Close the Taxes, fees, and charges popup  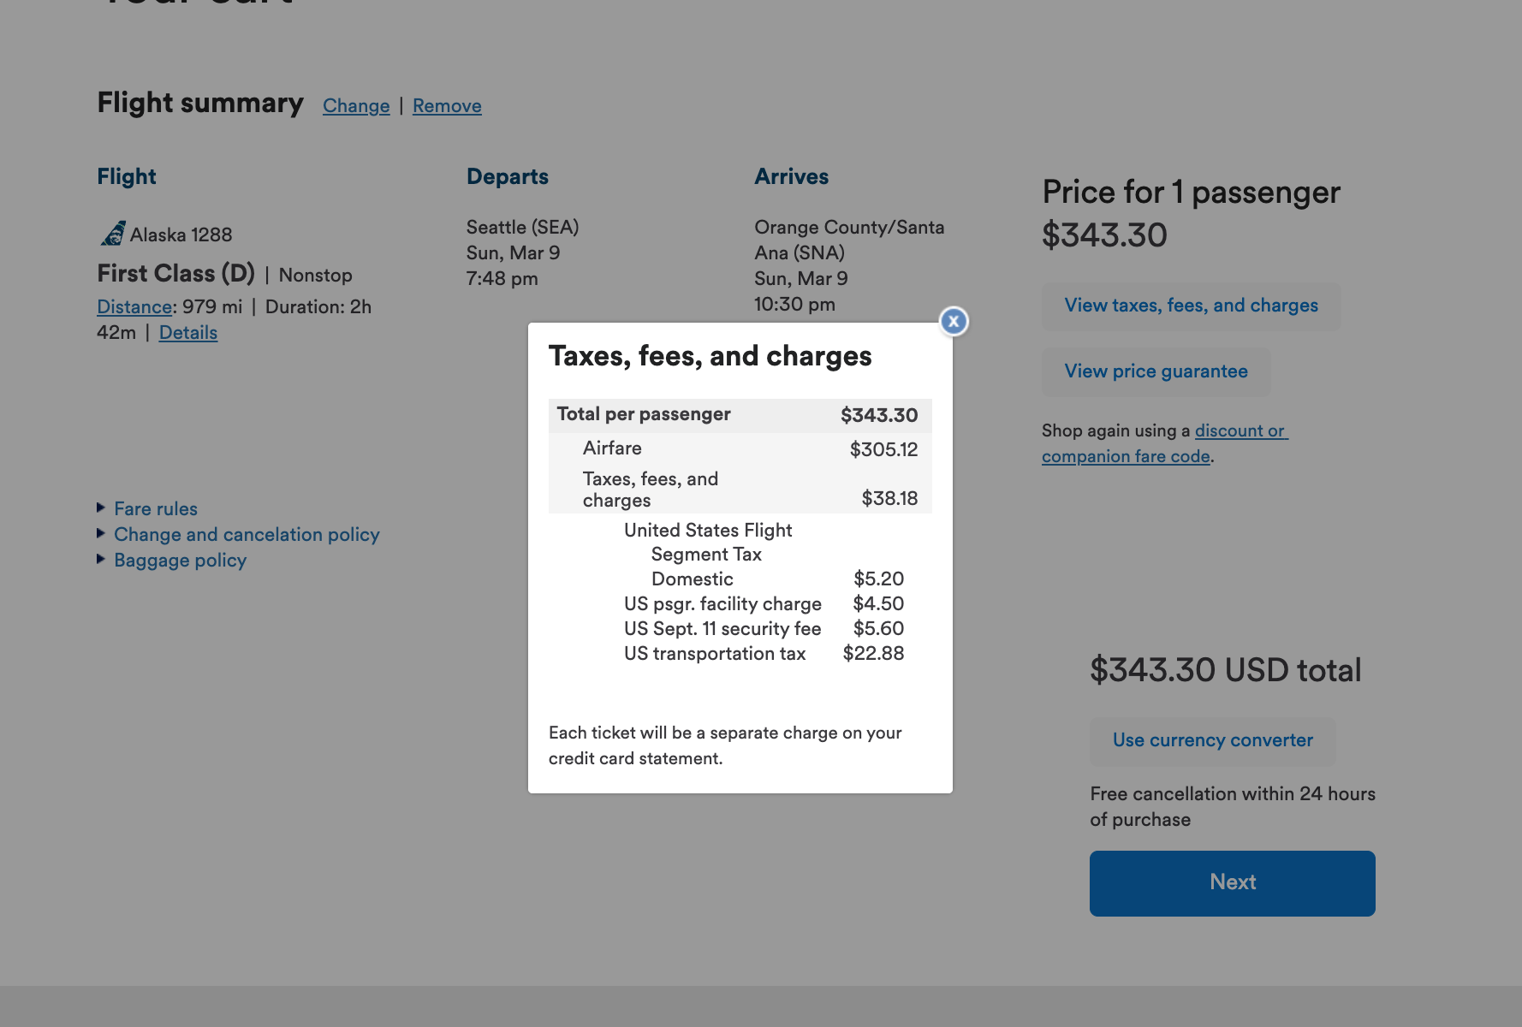tap(954, 322)
